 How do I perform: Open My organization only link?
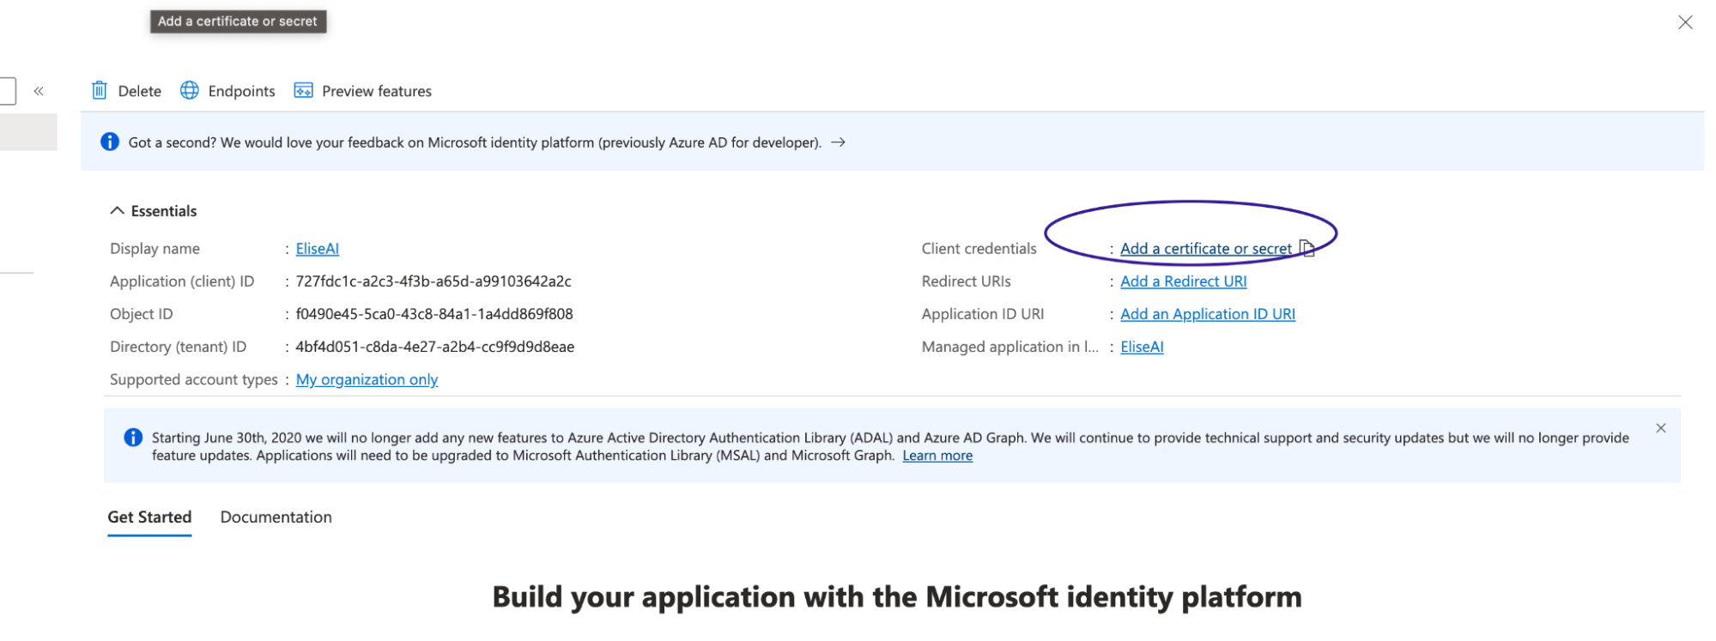pos(367,379)
